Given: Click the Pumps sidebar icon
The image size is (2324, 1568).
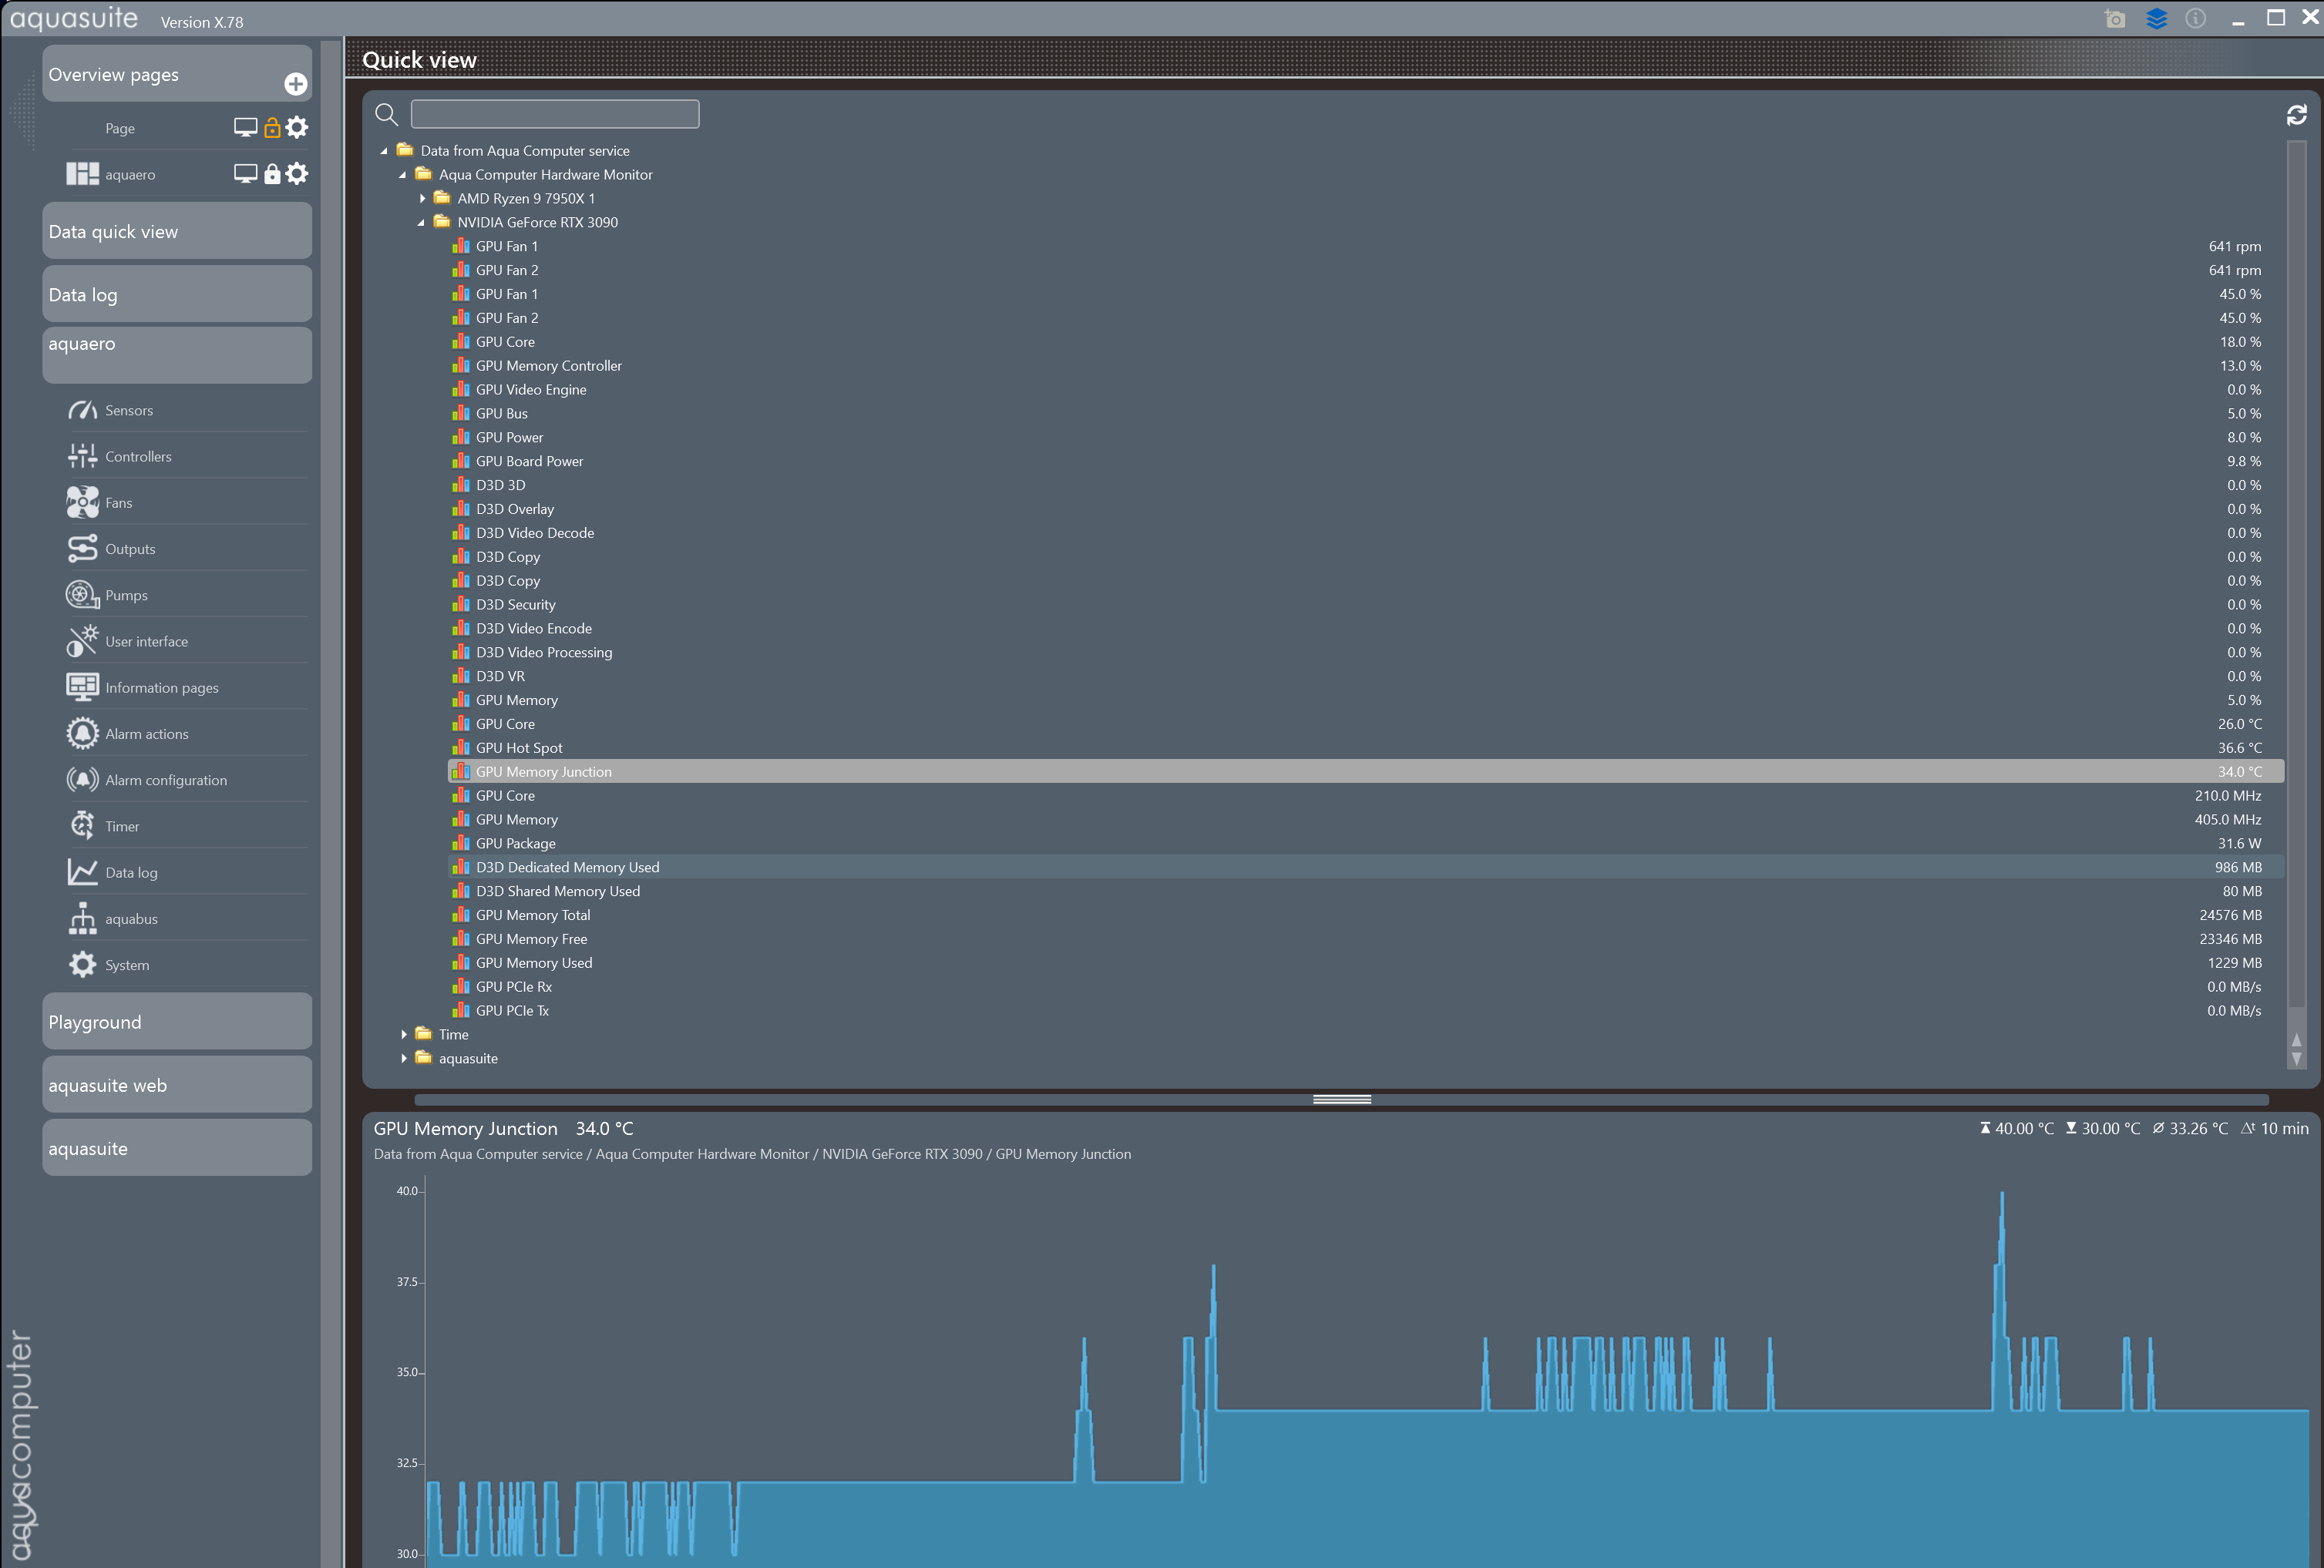Looking at the screenshot, I should click(x=82, y=595).
